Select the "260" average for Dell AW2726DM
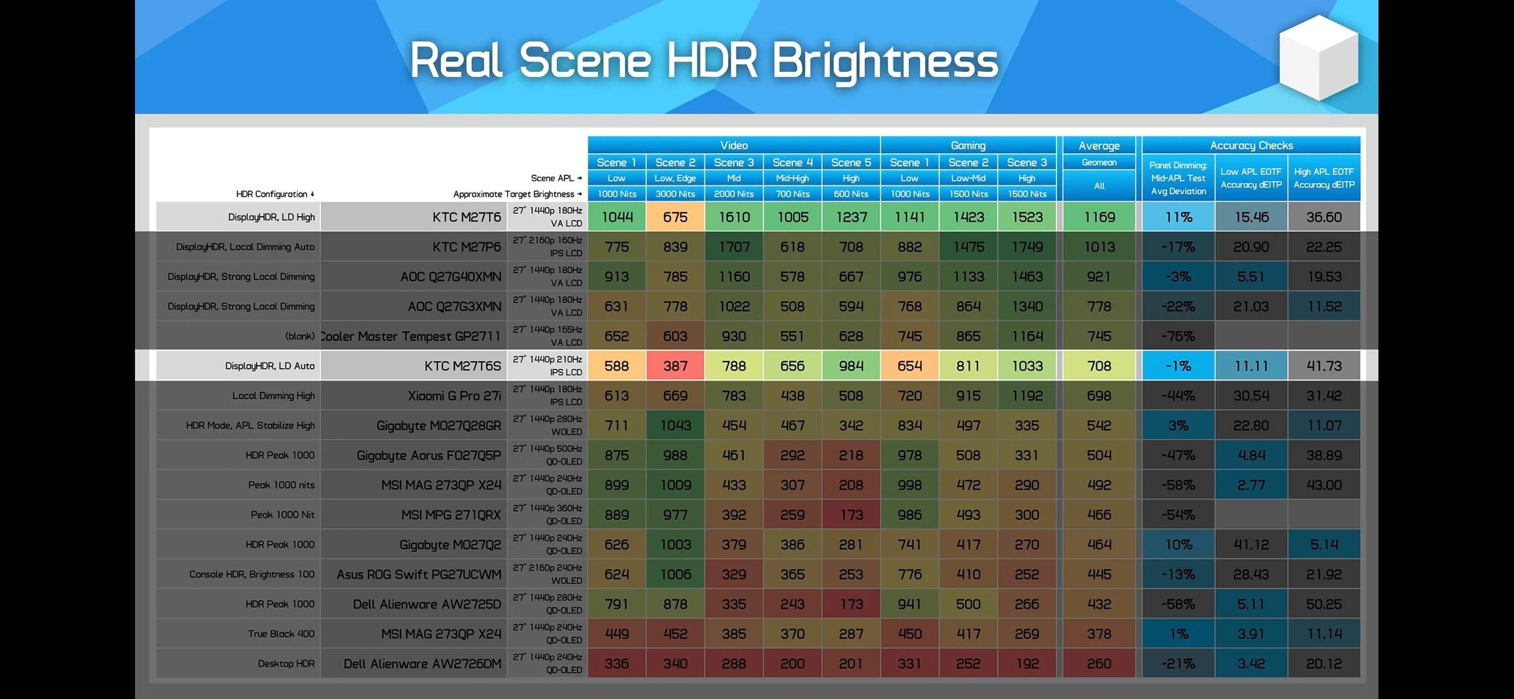 pyautogui.click(x=1099, y=664)
